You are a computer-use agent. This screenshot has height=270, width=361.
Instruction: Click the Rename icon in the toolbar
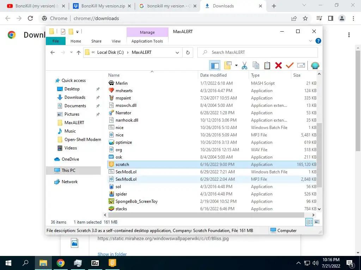coord(301,66)
